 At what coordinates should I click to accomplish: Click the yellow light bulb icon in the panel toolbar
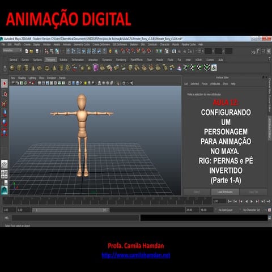86,83
